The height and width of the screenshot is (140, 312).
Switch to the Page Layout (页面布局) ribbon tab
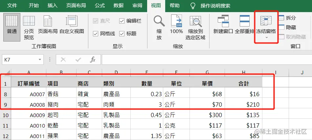pos(76,6)
